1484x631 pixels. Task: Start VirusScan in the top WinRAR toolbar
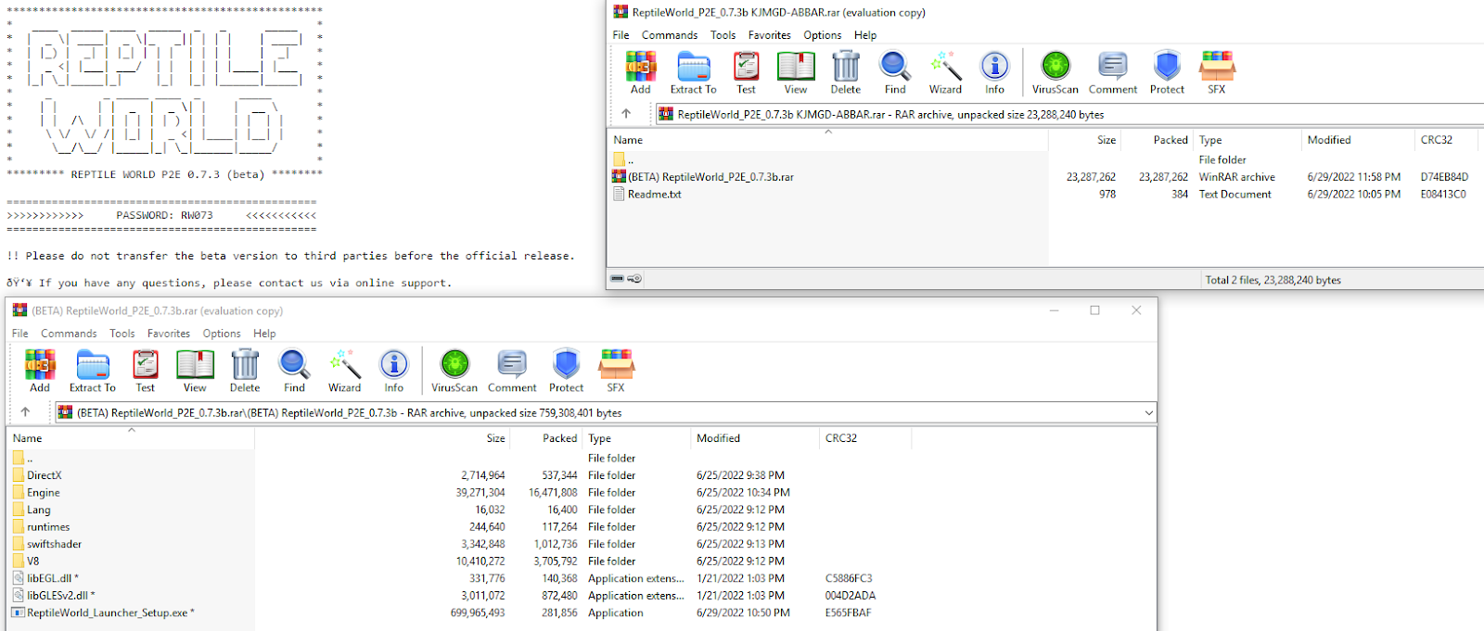[x=1055, y=72]
